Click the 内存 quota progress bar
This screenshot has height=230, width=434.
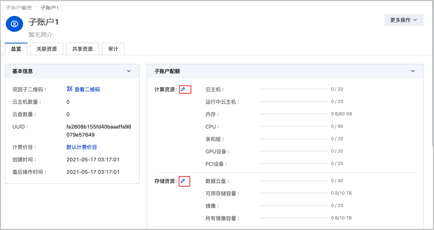pos(293,114)
